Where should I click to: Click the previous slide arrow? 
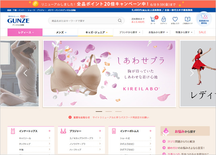(x=25, y=73)
